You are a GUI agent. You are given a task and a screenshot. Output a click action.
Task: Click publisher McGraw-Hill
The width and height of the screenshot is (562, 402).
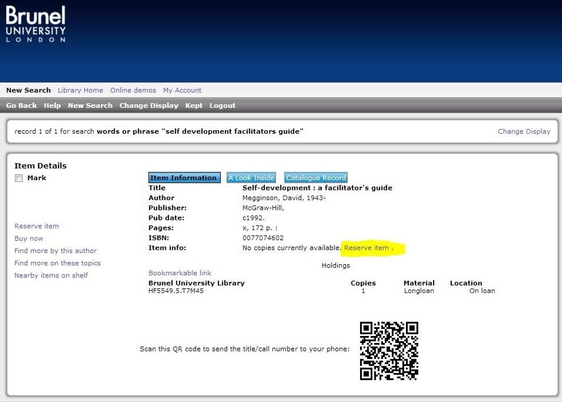click(263, 208)
